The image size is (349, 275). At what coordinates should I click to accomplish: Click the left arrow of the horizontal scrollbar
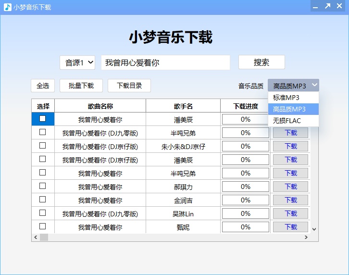(x=36, y=237)
